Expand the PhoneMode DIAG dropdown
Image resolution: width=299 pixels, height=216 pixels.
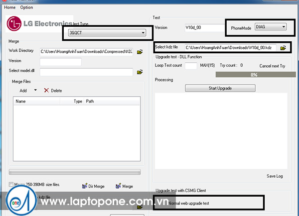[271, 27]
